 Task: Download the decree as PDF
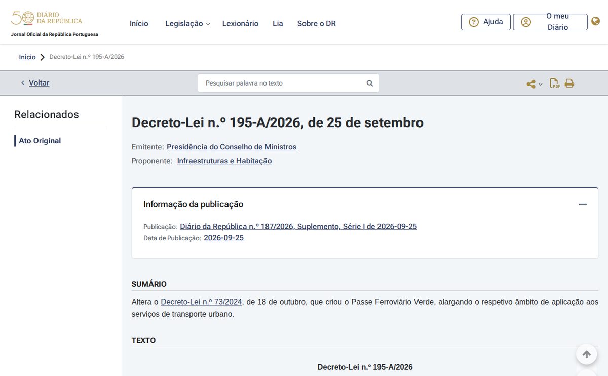[555, 83]
